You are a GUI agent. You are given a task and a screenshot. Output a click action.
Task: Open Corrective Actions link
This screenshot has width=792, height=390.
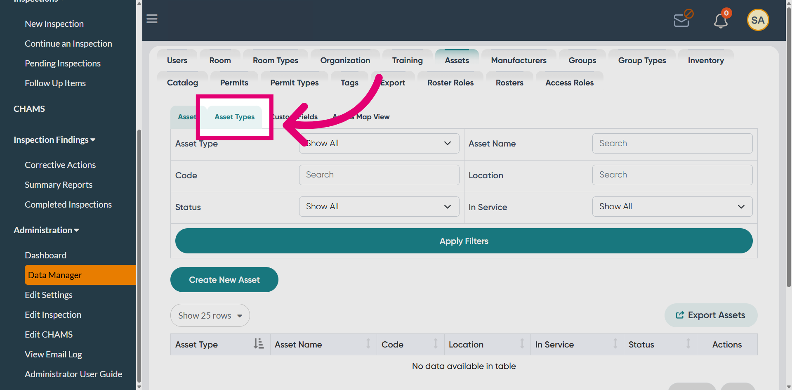(x=60, y=165)
